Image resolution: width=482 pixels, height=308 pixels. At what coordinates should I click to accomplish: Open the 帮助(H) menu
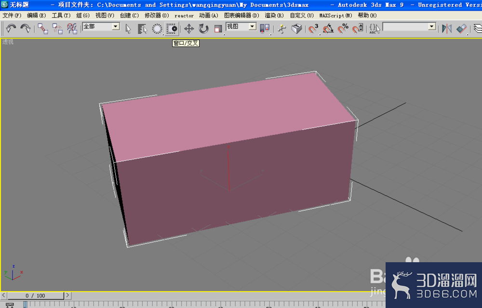click(367, 15)
